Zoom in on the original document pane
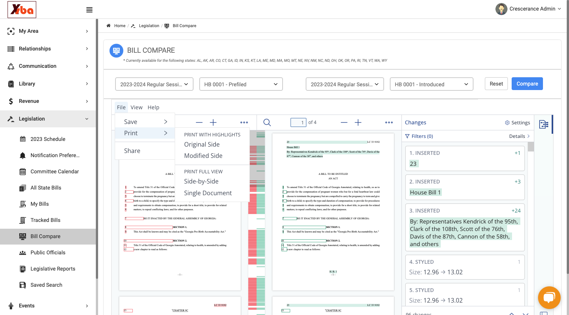 213,122
